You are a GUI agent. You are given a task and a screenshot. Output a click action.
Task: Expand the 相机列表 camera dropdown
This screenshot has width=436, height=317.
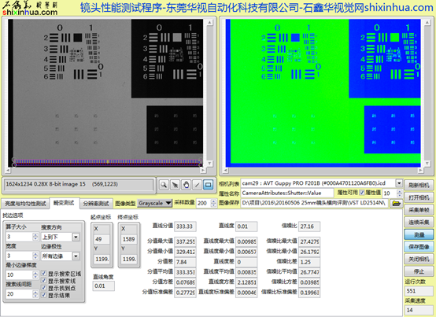coord(399,183)
